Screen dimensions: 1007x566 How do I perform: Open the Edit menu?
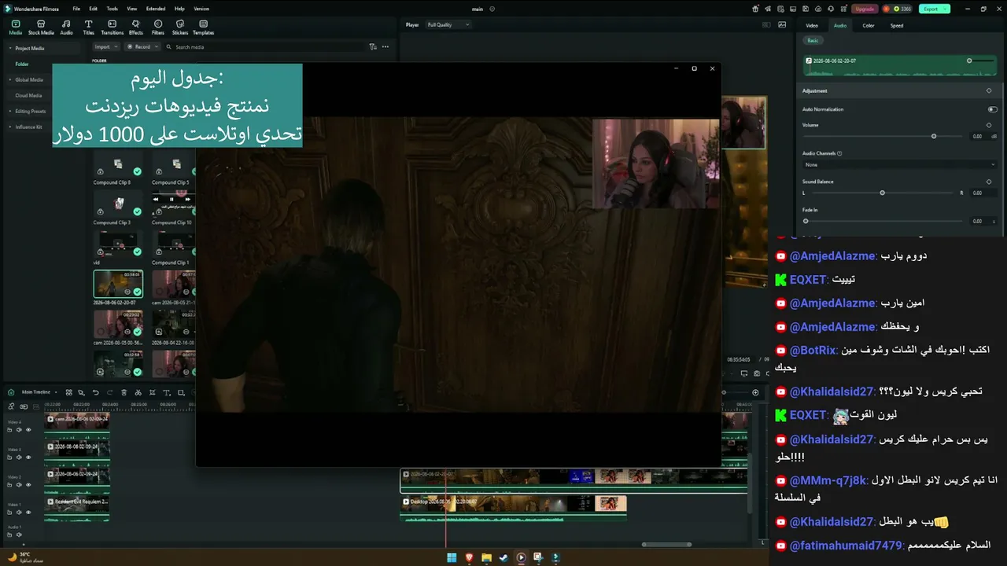[94, 9]
